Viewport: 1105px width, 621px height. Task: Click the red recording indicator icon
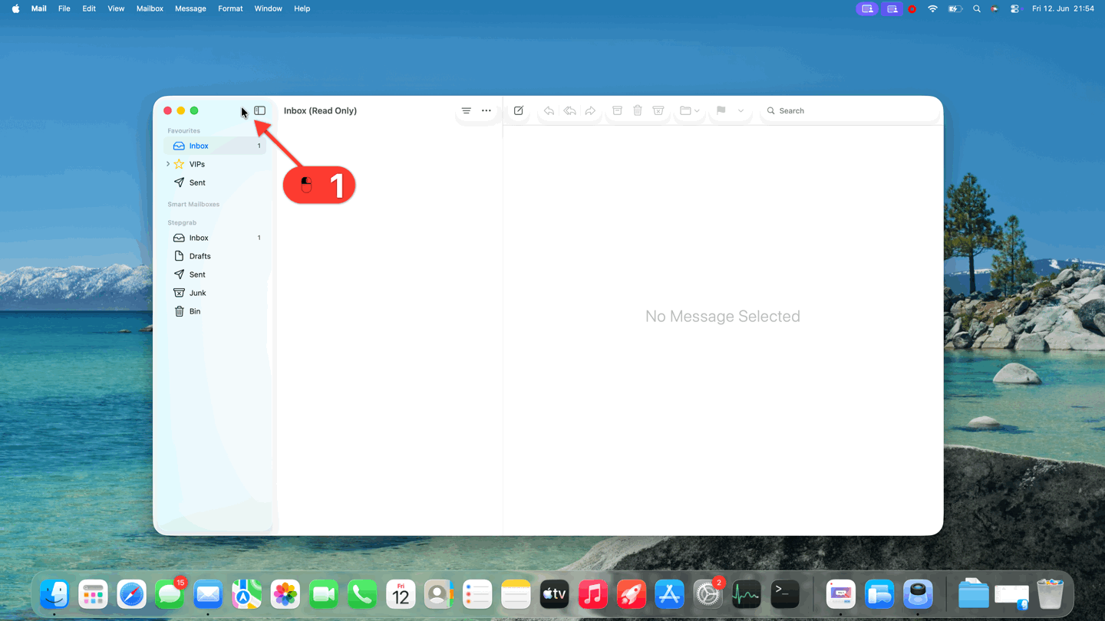tap(912, 8)
